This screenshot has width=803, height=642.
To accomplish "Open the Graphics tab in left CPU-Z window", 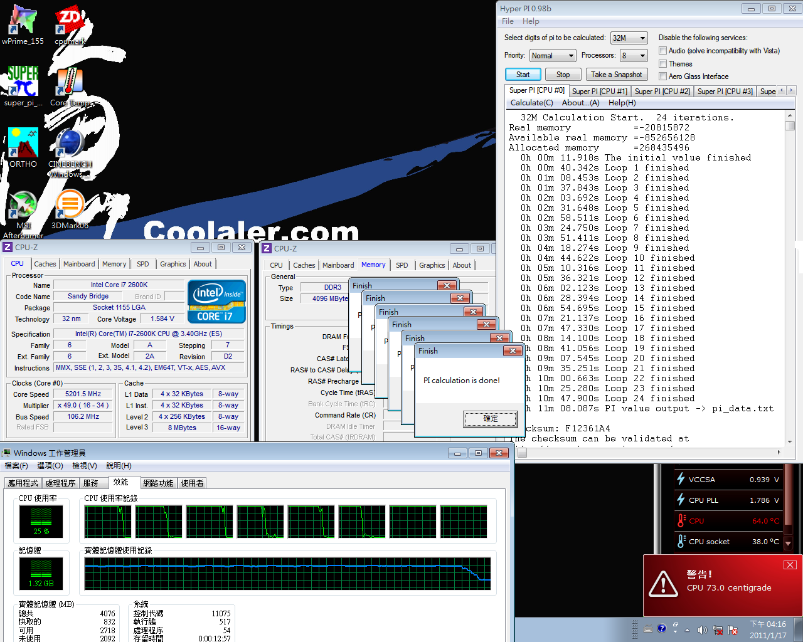I will click(x=173, y=264).
